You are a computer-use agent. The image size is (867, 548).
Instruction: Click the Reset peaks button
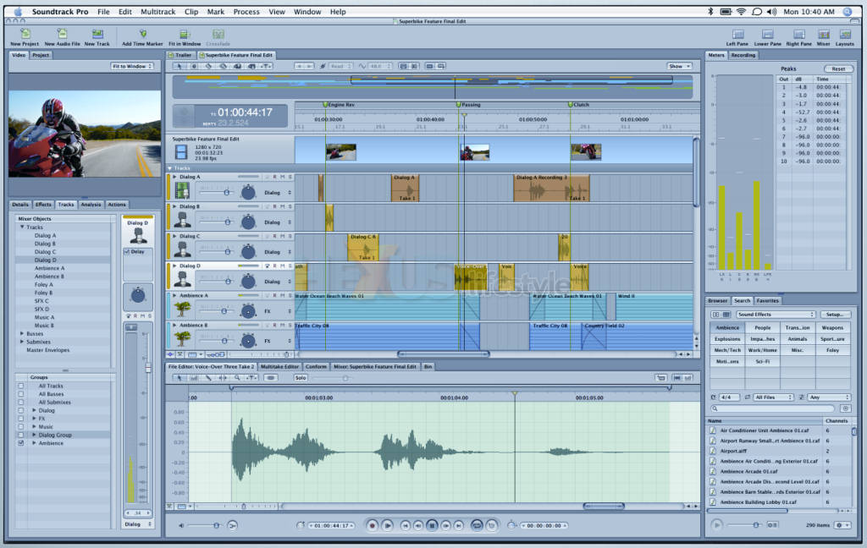pos(838,69)
